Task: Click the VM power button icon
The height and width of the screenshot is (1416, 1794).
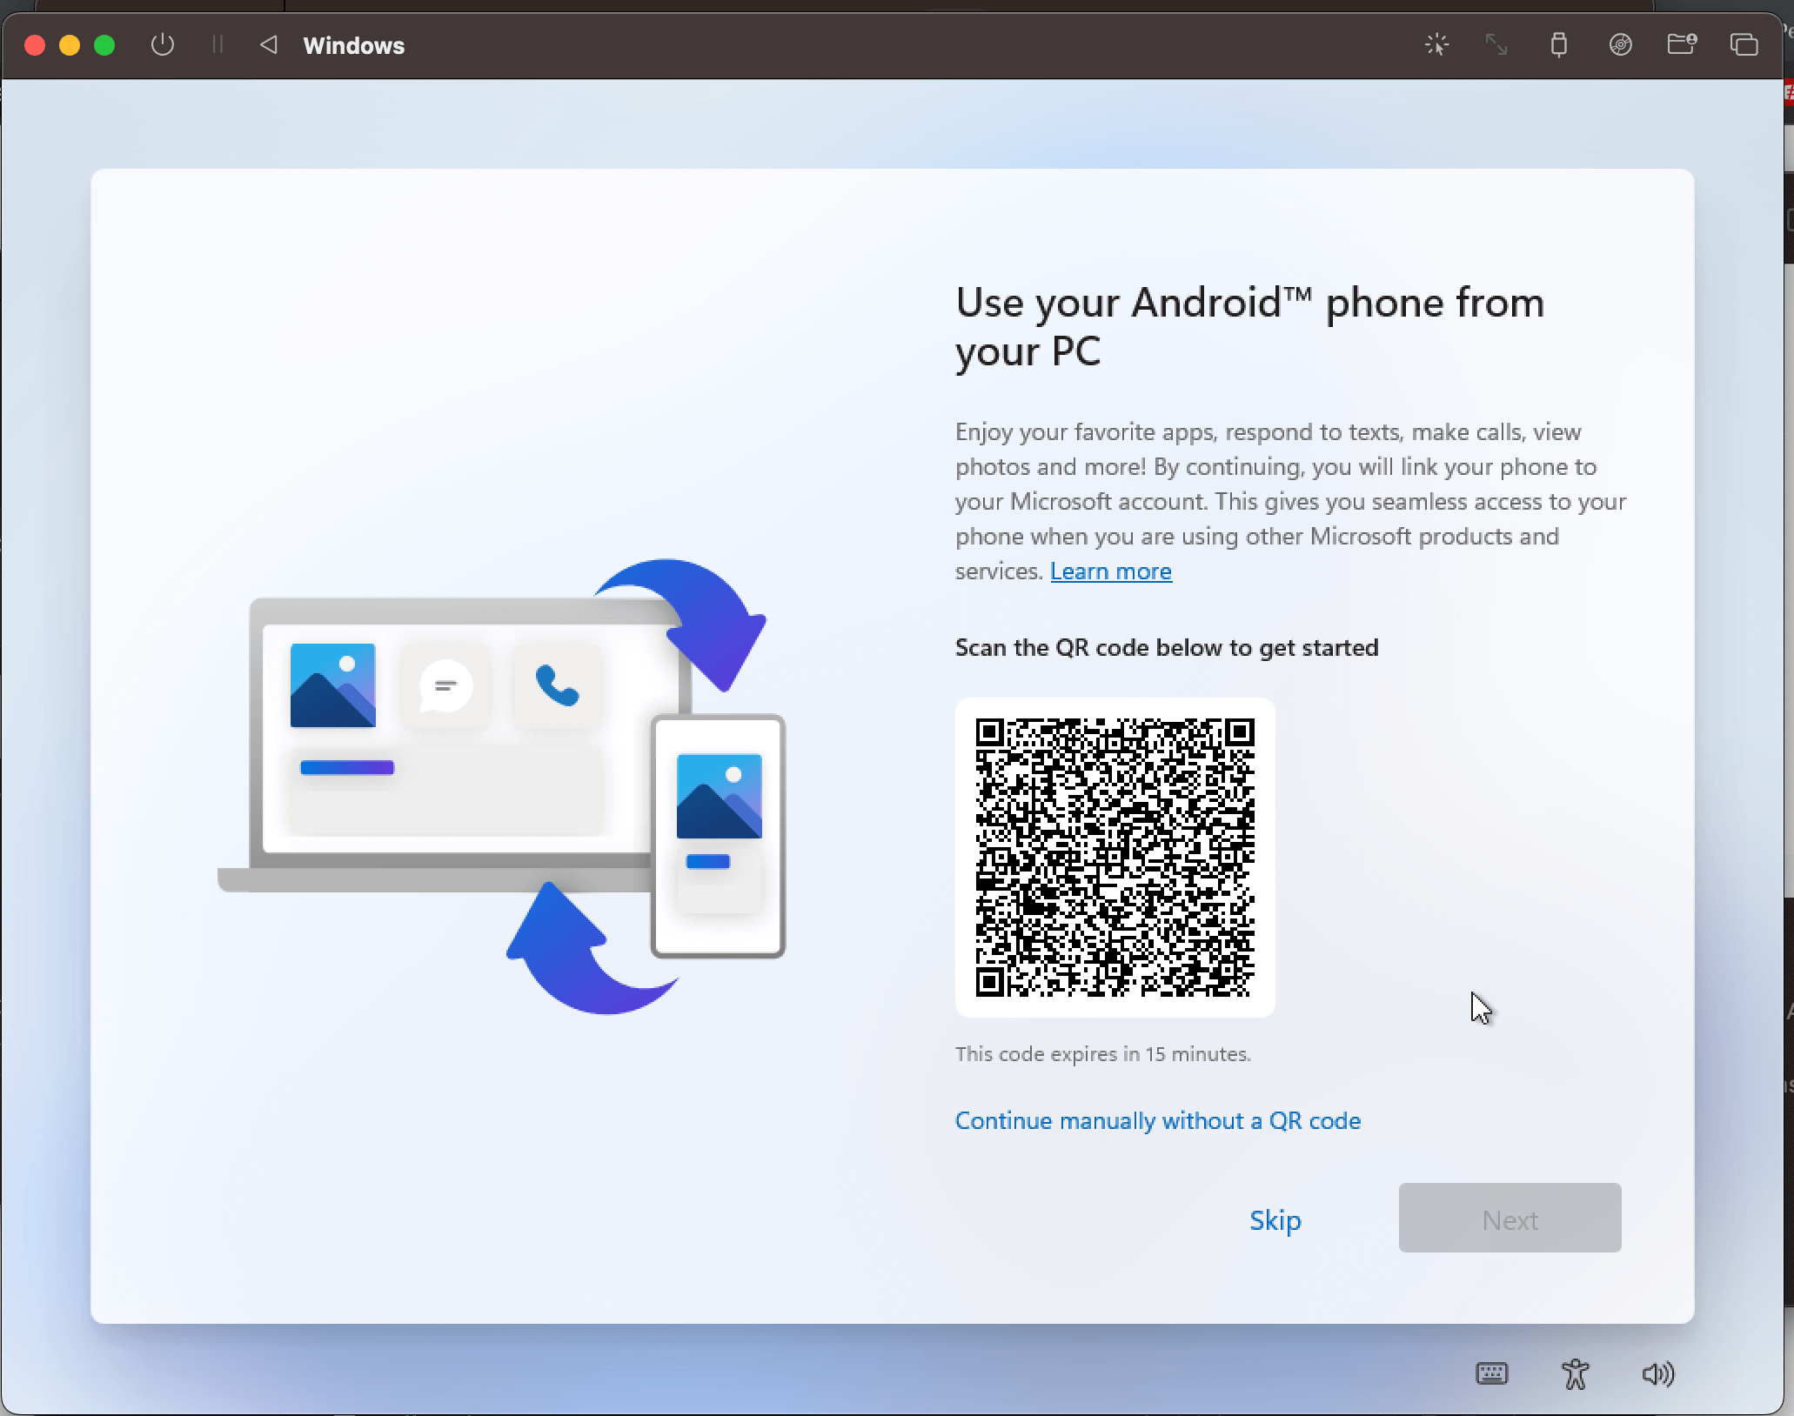Action: point(163,44)
